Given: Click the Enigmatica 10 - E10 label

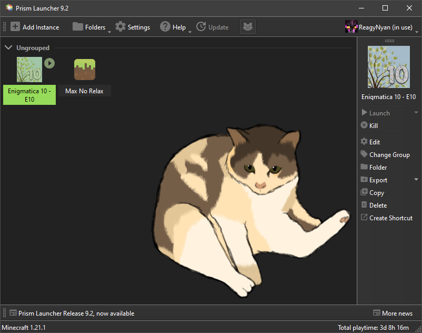Looking at the screenshot, I should point(29,95).
